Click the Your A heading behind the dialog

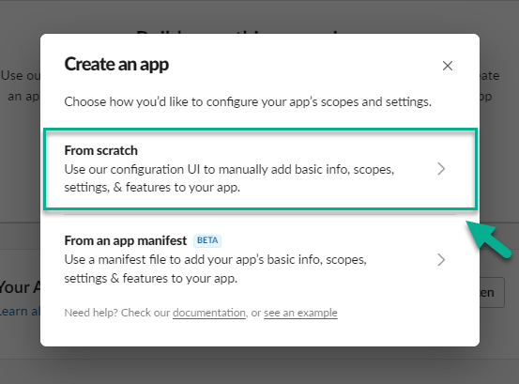click(20, 287)
